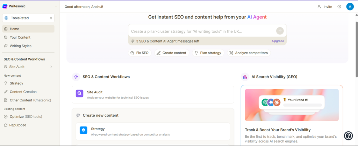
Task: Click the AI Agent prompt input field
Action: (202, 31)
